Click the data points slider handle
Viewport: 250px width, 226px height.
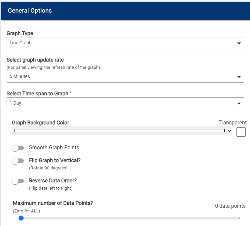pos(21,218)
